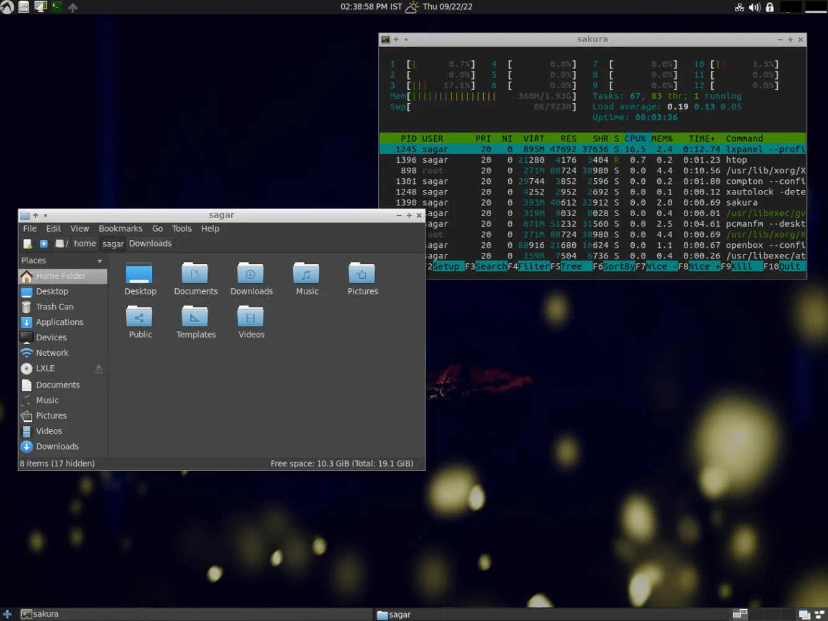Launch the terminal from the top panel
Image resolution: width=828 pixels, height=621 pixels.
[57, 7]
